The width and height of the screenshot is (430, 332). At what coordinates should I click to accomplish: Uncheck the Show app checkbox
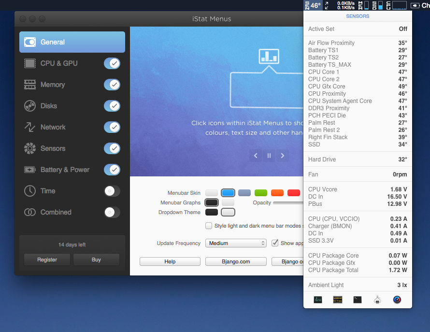click(x=275, y=243)
